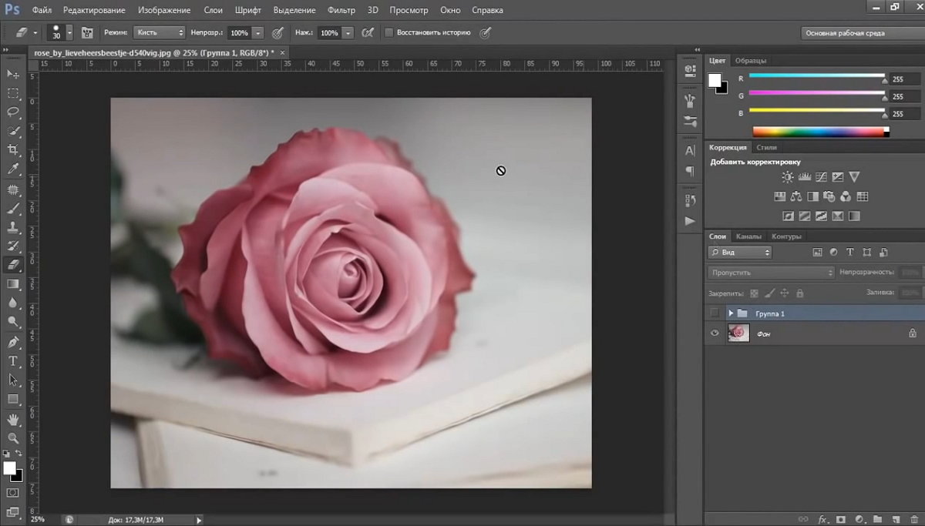This screenshot has height=526, width=925.
Task: Pick the Eyedropper tool
Action: click(x=13, y=169)
